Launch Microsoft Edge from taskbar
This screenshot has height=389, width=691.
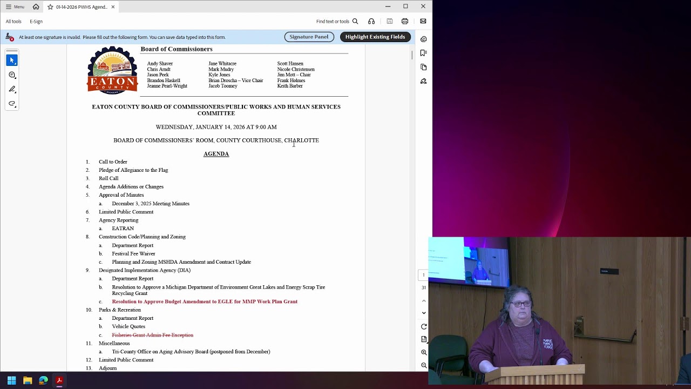pyautogui.click(x=43, y=380)
